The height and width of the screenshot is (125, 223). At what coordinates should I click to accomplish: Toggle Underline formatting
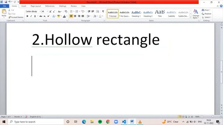35,16
